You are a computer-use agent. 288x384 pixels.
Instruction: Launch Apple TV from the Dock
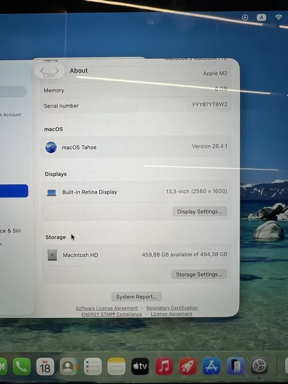pyautogui.click(x=140, y=367)
